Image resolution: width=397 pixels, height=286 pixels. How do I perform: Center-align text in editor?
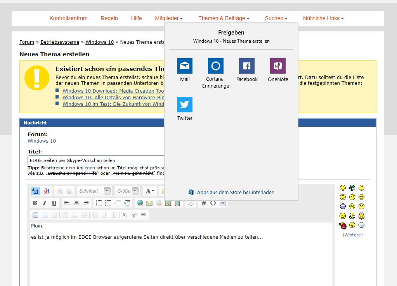[x=76, y=203]
